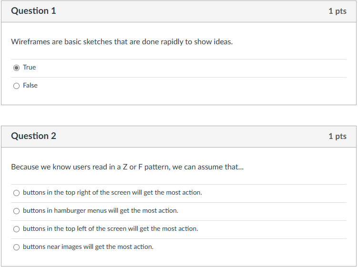
Task: Click the "top left of the screen" answer text
Action: (x=111, y=229)
